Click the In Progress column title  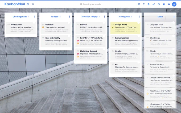(x=124, y=16)
